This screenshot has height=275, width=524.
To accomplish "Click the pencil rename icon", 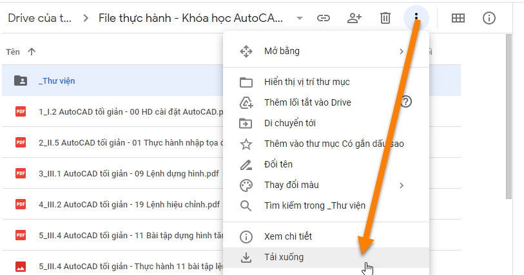I will (246, 165).
